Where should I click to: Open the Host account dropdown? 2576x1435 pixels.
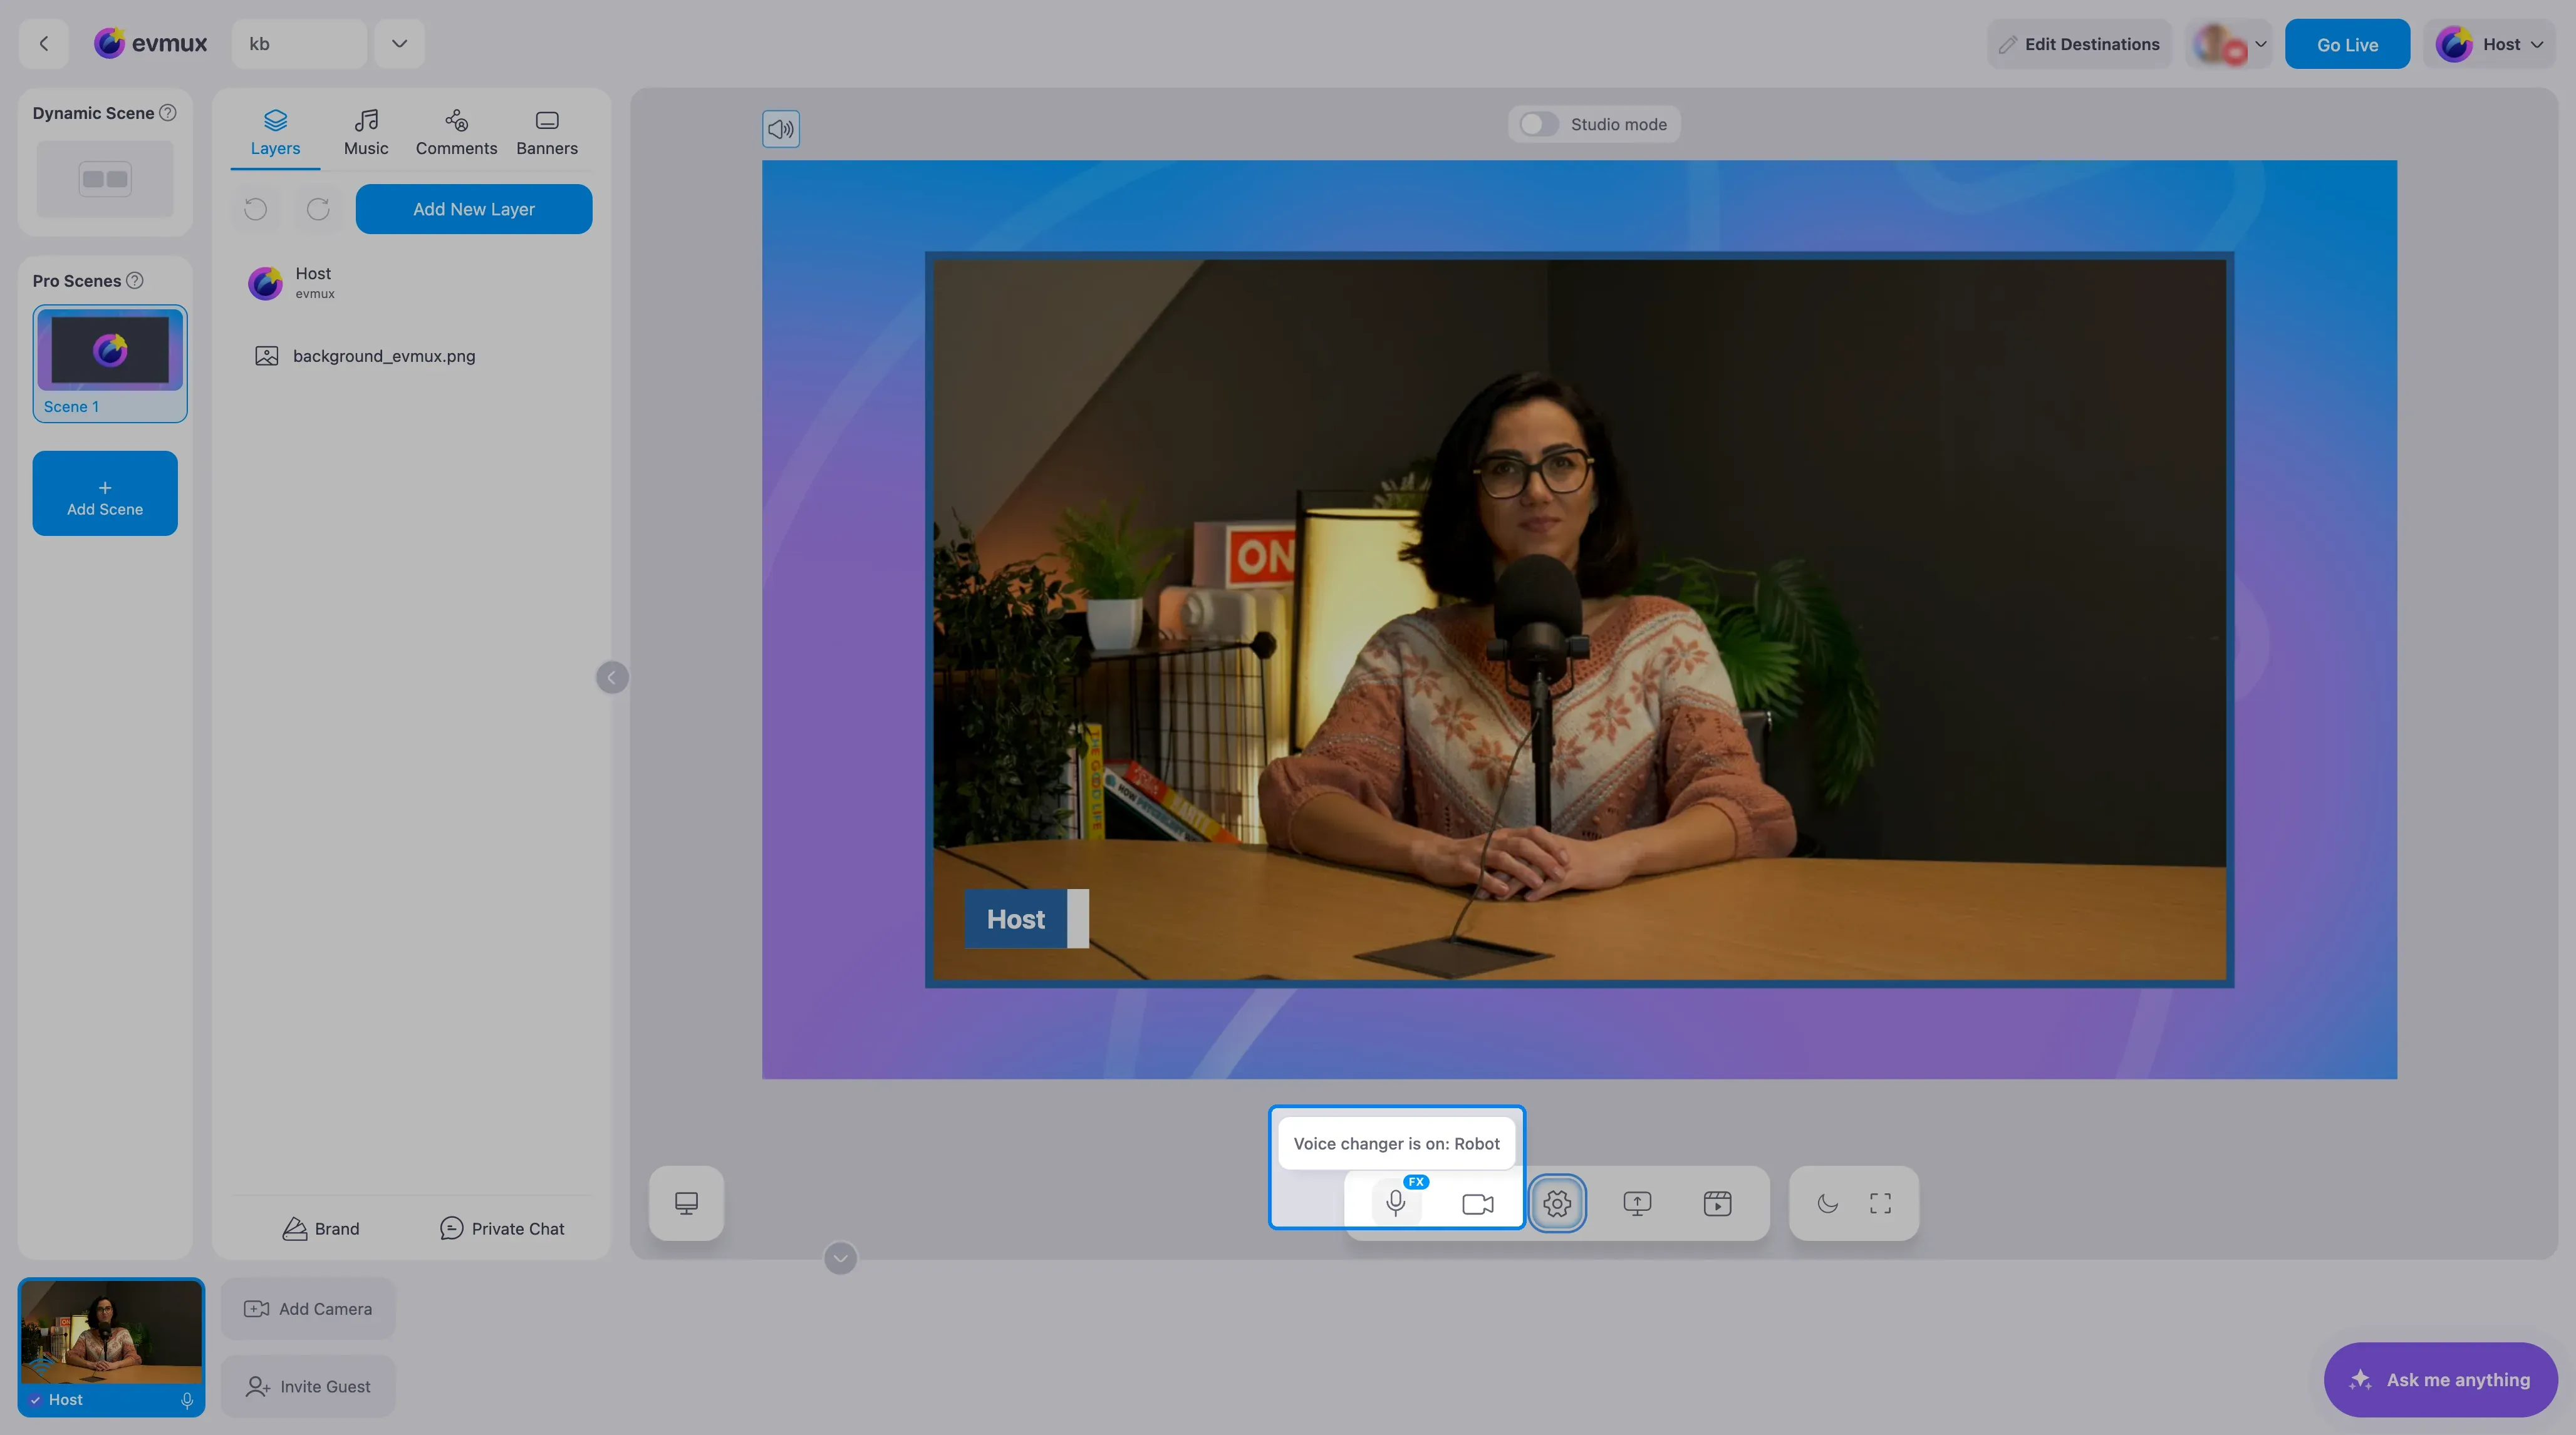point(2489,44)
